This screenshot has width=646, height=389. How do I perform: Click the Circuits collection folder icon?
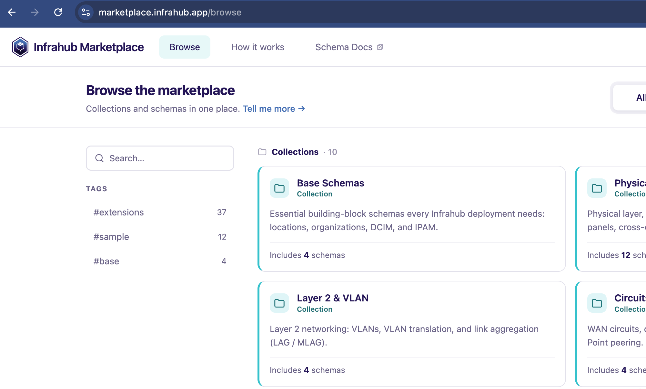point(597,303)
